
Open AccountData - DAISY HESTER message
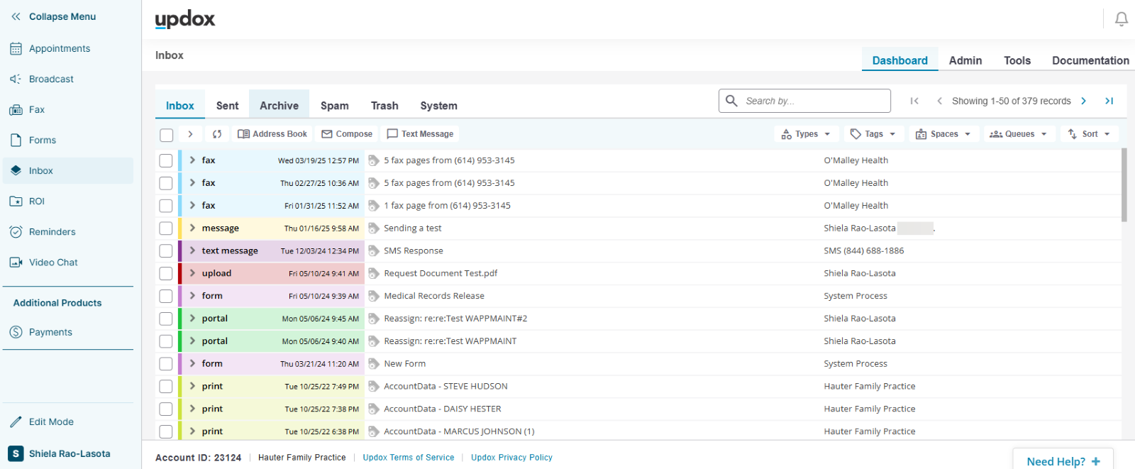coord(442,409)
